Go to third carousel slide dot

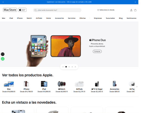tap(69, 67)
